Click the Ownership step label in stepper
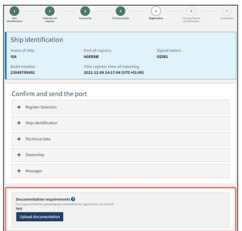The image size is (242, 231). (85, 18)
